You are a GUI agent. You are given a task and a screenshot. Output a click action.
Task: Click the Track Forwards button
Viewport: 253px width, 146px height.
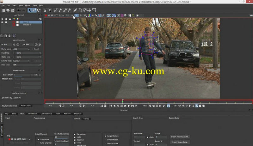(164, 106)
